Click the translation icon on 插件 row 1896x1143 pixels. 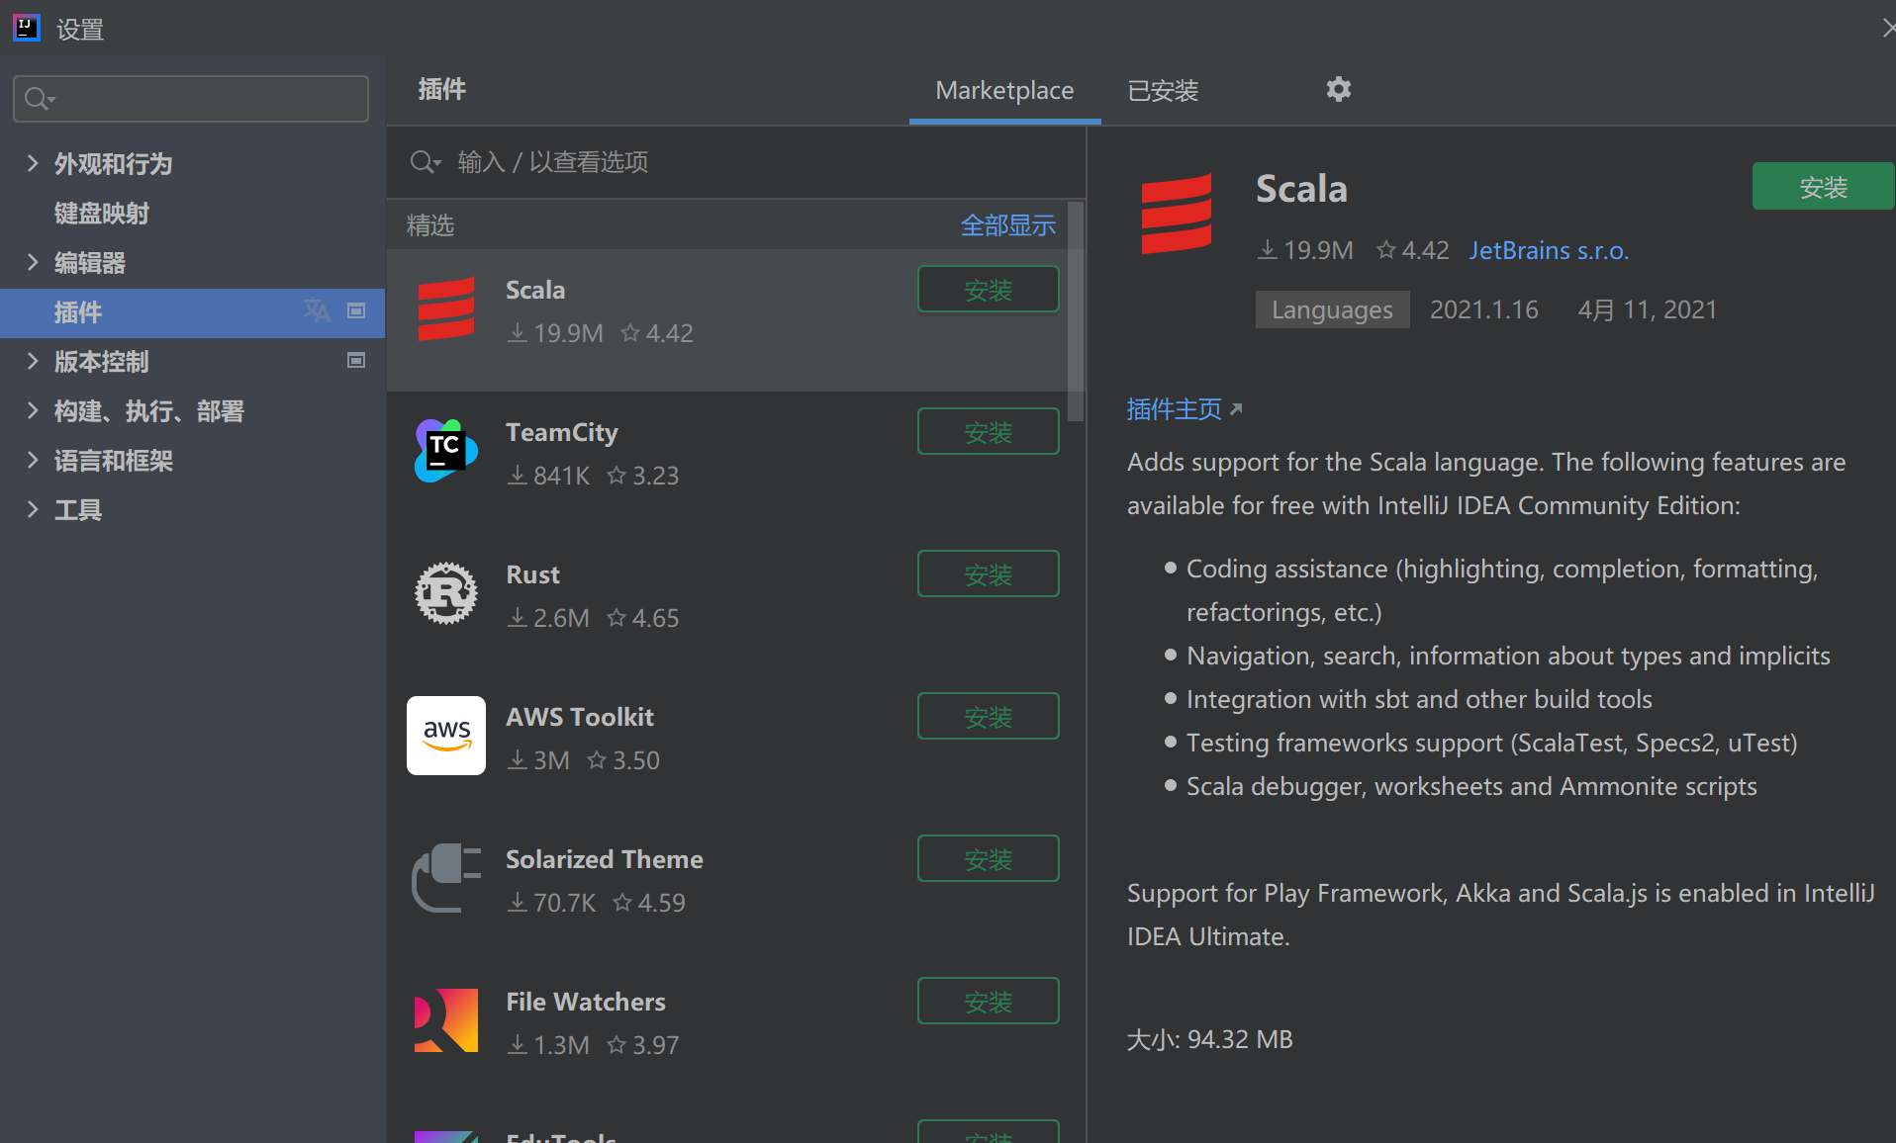pyautogui.click(x=317, y=310)
